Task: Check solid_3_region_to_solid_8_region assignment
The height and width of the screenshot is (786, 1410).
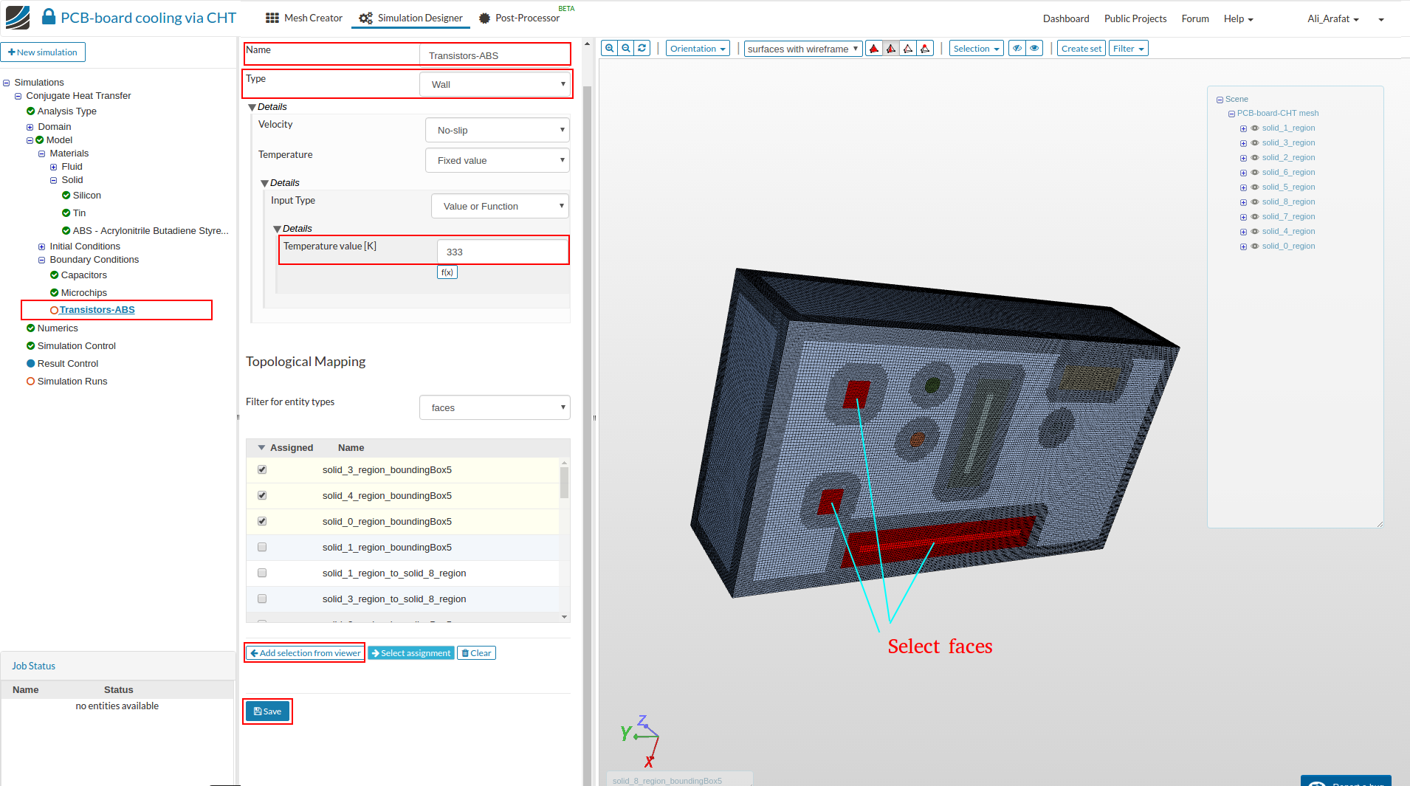Action: (x=262, y=599)
